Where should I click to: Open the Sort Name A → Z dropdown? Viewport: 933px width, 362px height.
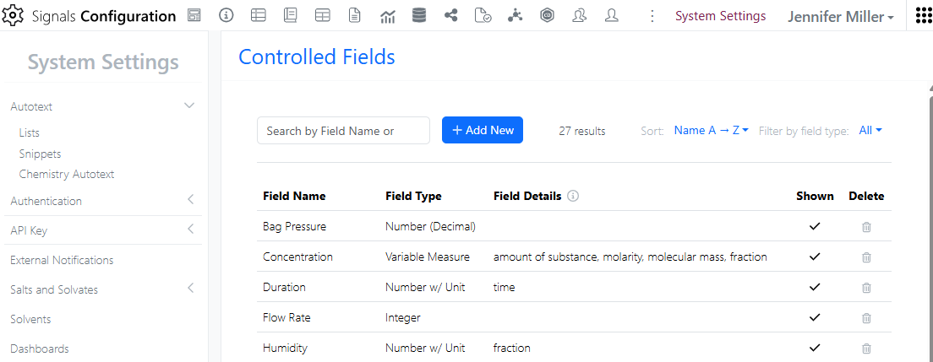pyautogui.click(x=711, y=130)
